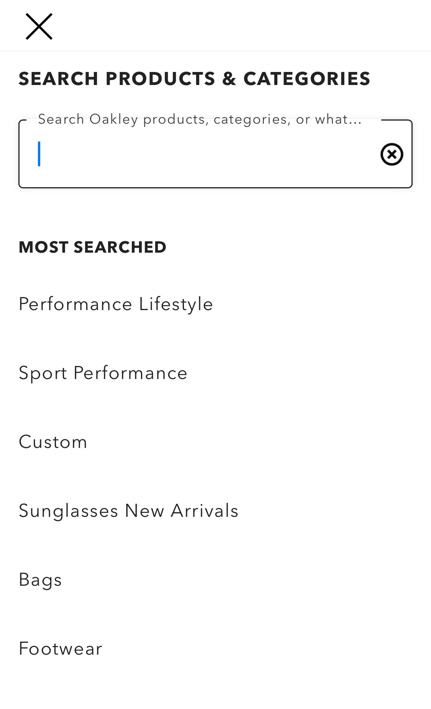
Task: Pick the last suggestion, Footwear
Action: (61, 648)
